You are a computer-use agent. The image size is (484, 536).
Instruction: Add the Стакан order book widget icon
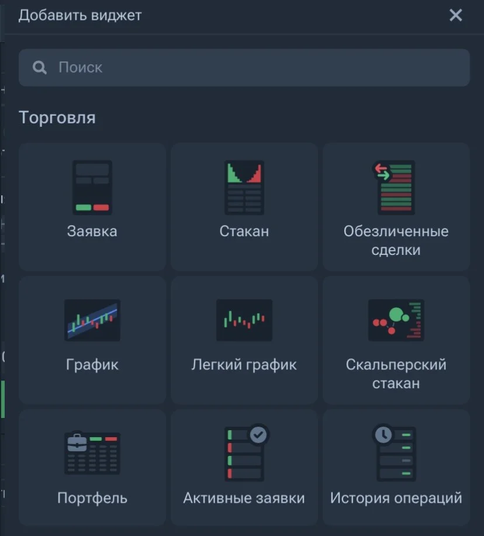click(244, 187)
